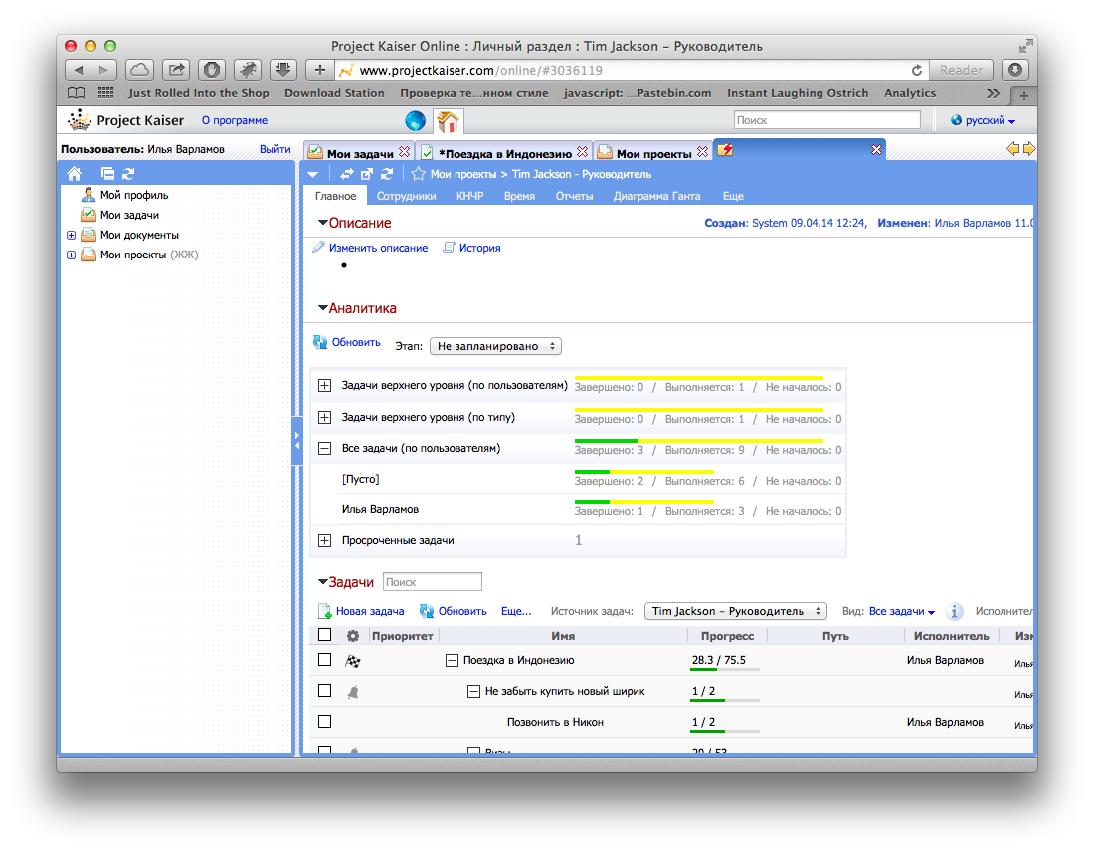The image size is (1094, 851).
Task: Focus the top Поиск search field
Action: tap(826, 120)
